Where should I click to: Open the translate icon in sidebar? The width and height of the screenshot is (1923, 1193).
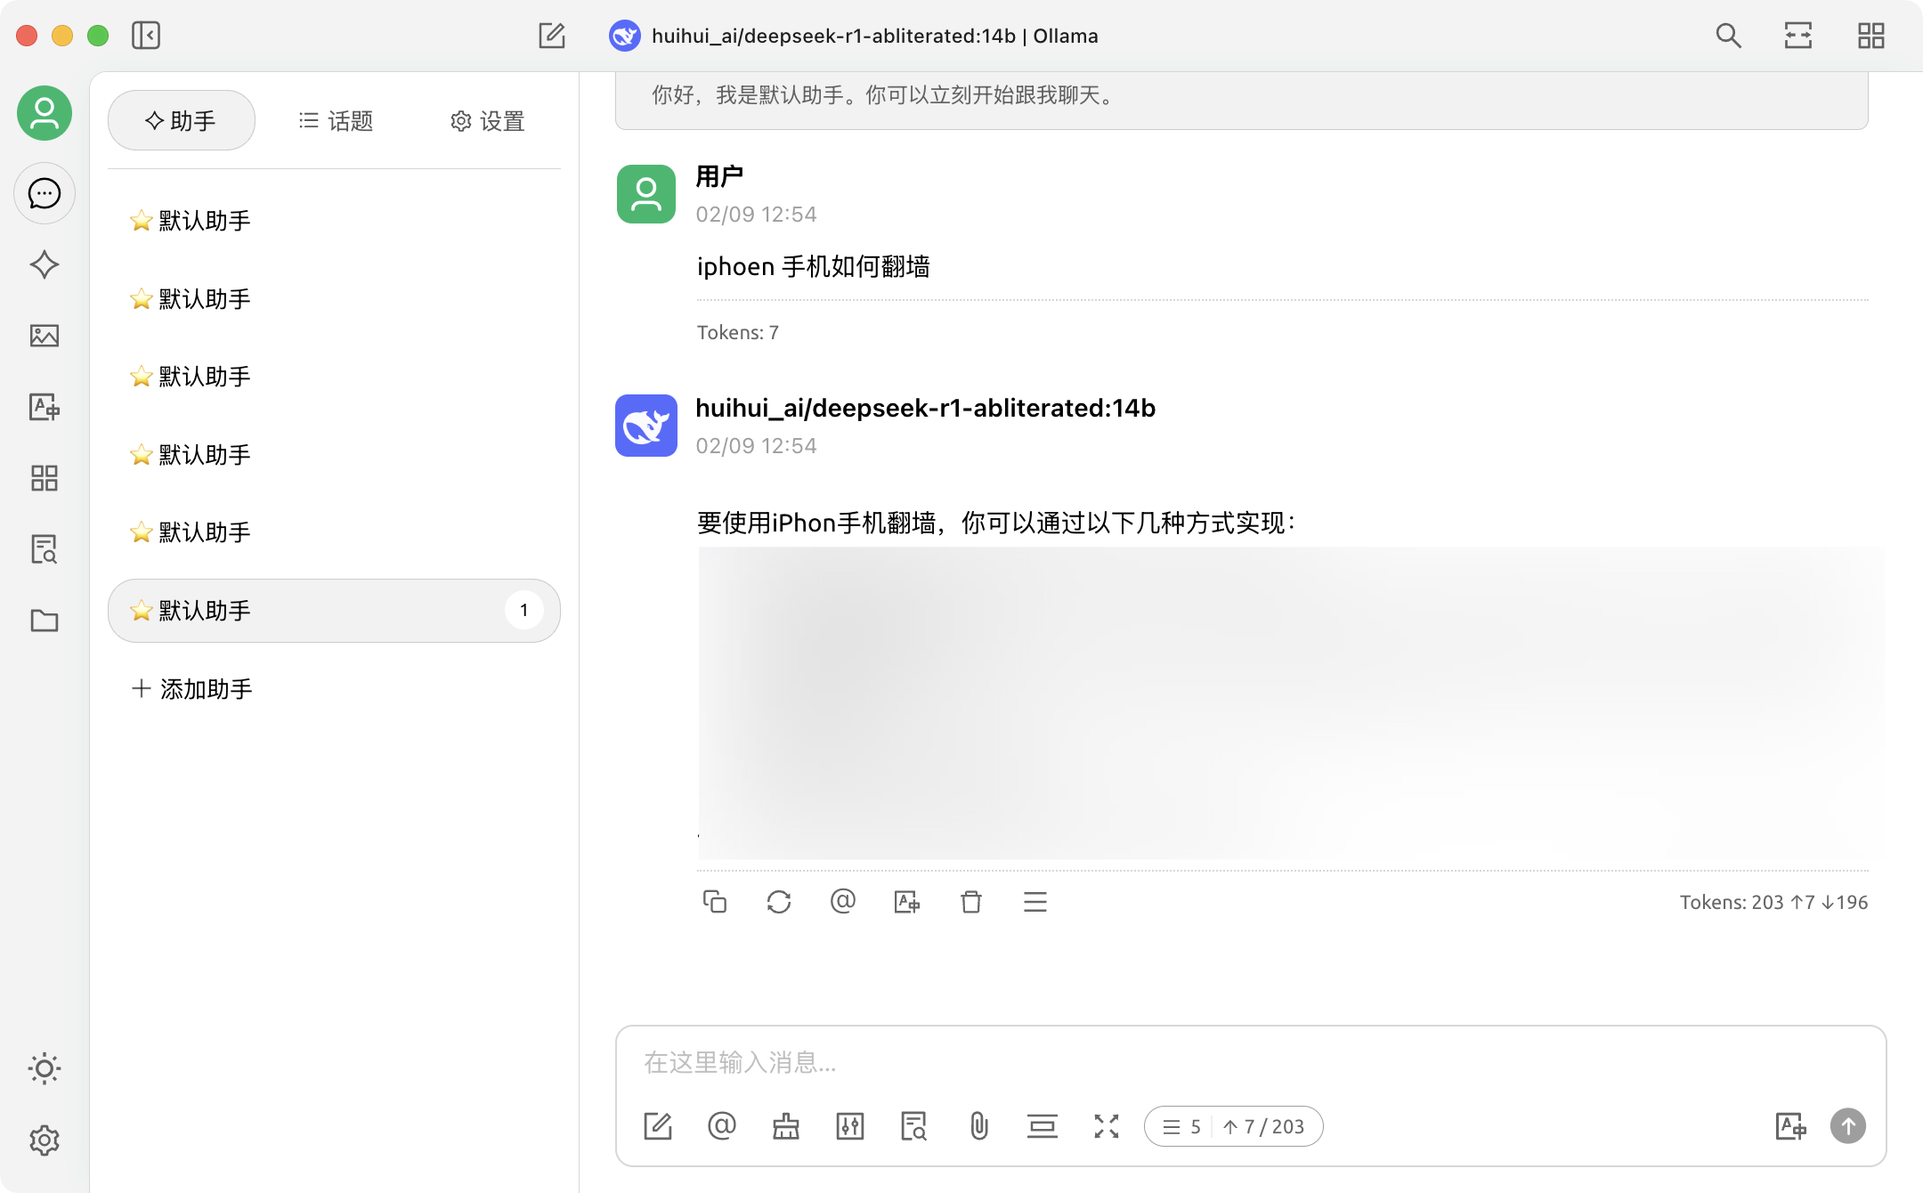(45, 407)
